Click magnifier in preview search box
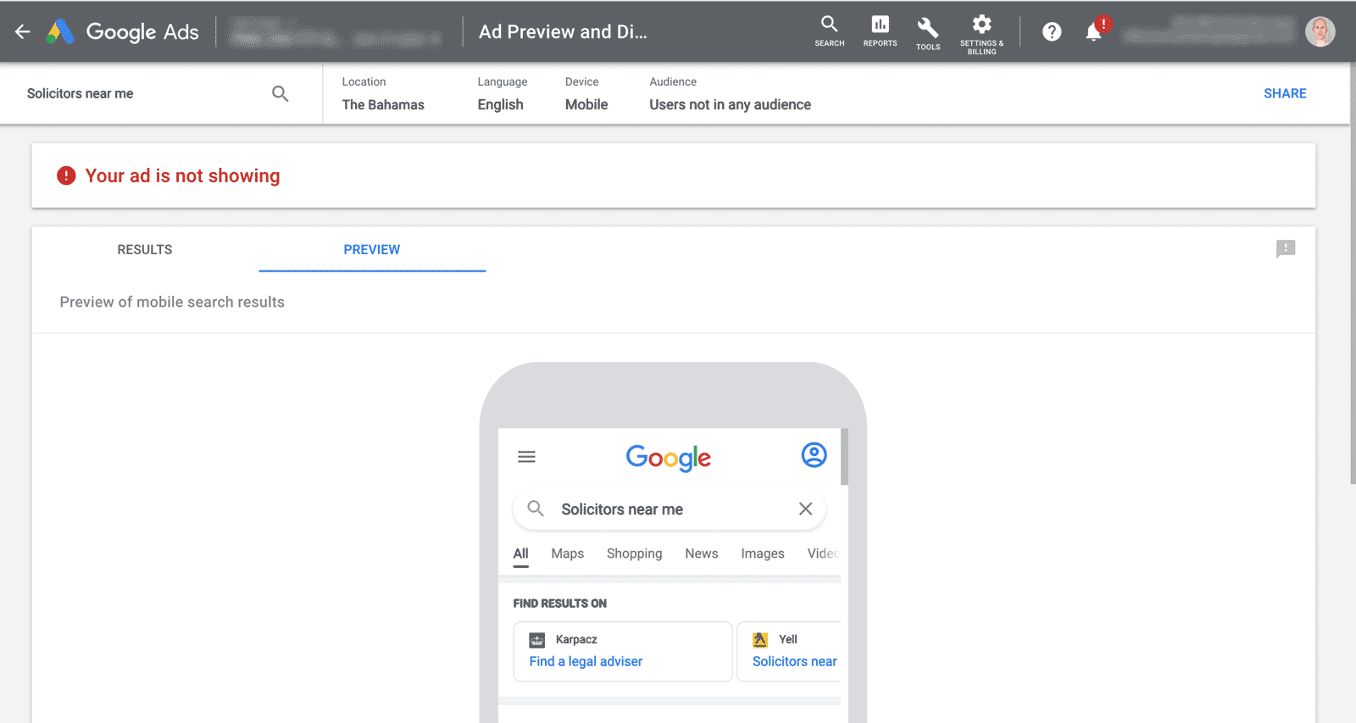Image resolution: width=1356 pixels, height=723 pixels. pos(536,509)
